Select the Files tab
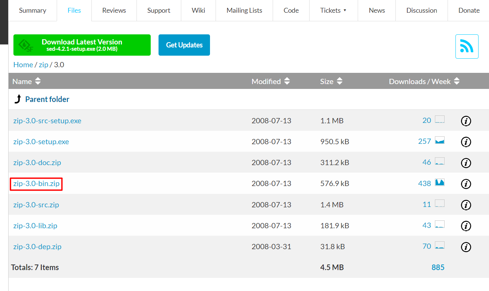The image size is (489, 291). pos(74,10)
